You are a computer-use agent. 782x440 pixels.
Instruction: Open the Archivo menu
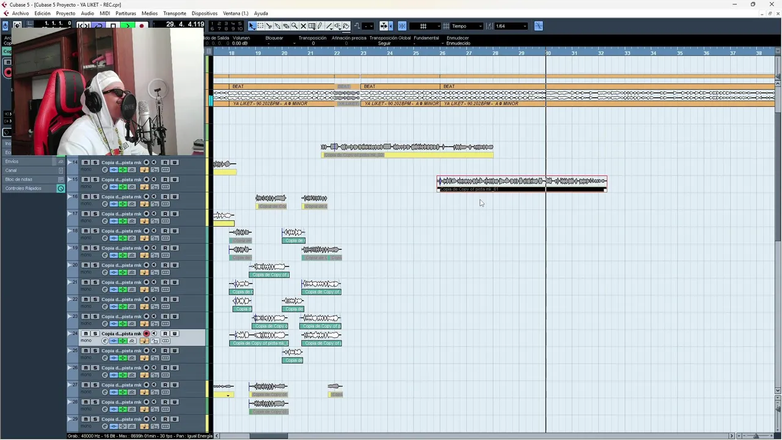click(20, 13)
